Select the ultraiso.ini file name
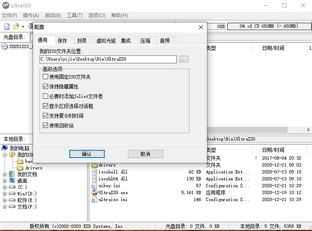The height and width of the screenshot is (231, 312). pos(113,199)
